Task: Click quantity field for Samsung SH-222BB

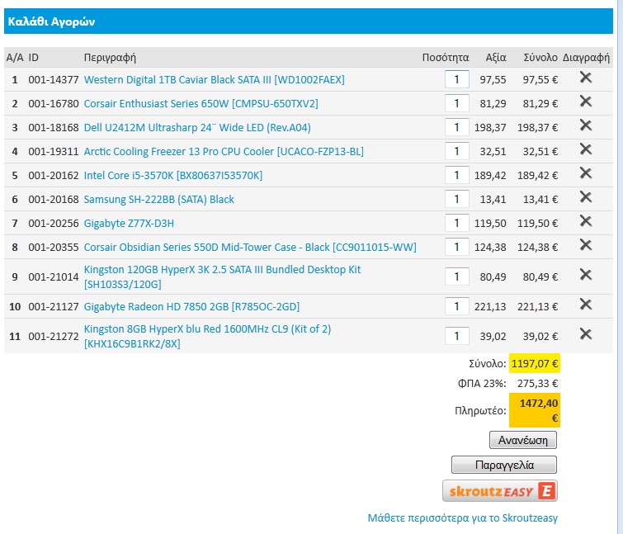Action: (x=456, y=199)
